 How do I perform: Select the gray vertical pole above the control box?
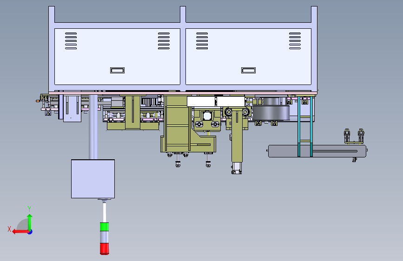(x=93, y=127)
